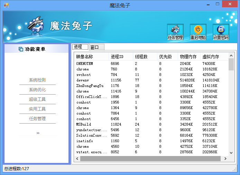Click the application icon in title bar
Screen dimensions: 240x175
pos(6,5)
